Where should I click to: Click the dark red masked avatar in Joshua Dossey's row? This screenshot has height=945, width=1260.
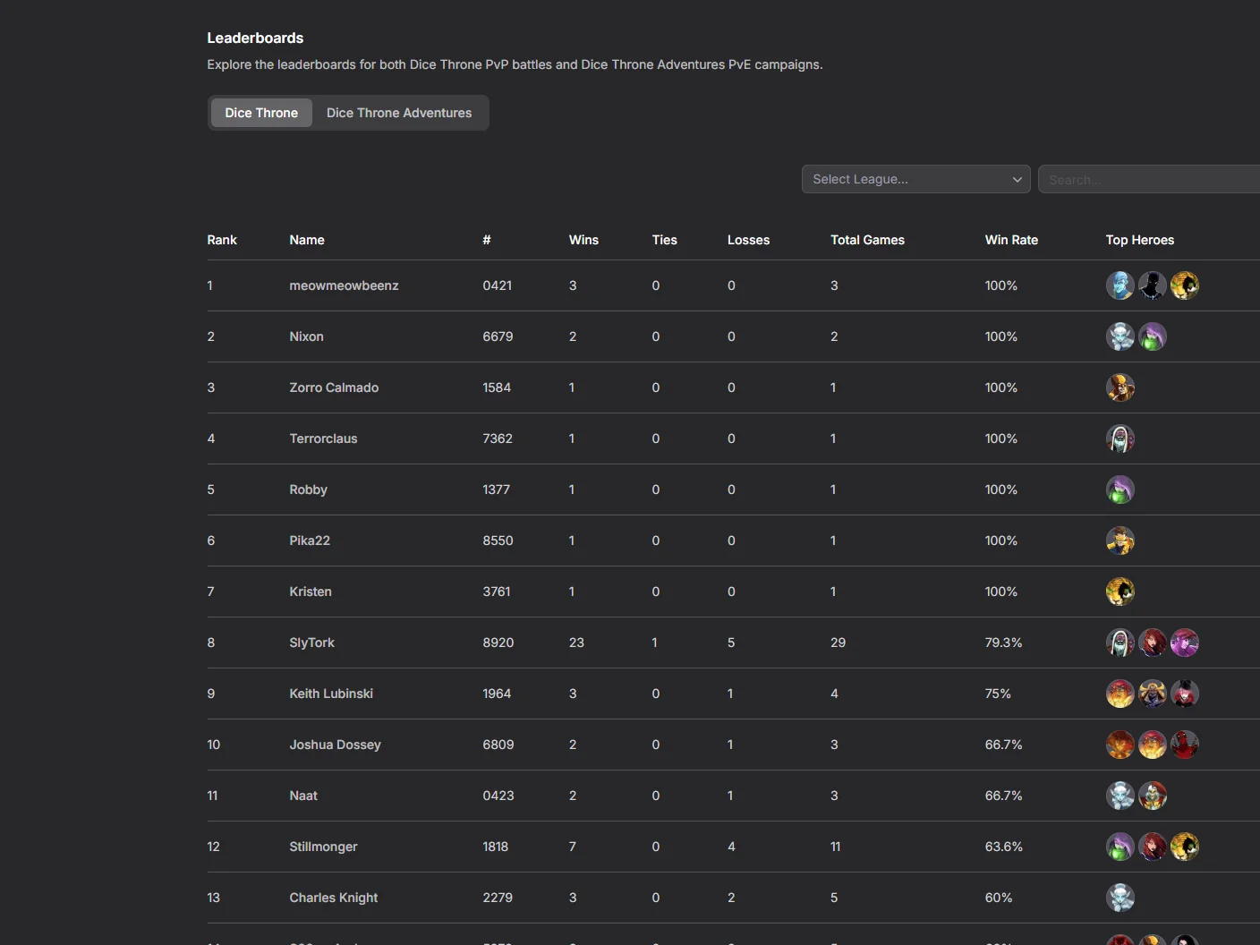[1185, 745]
